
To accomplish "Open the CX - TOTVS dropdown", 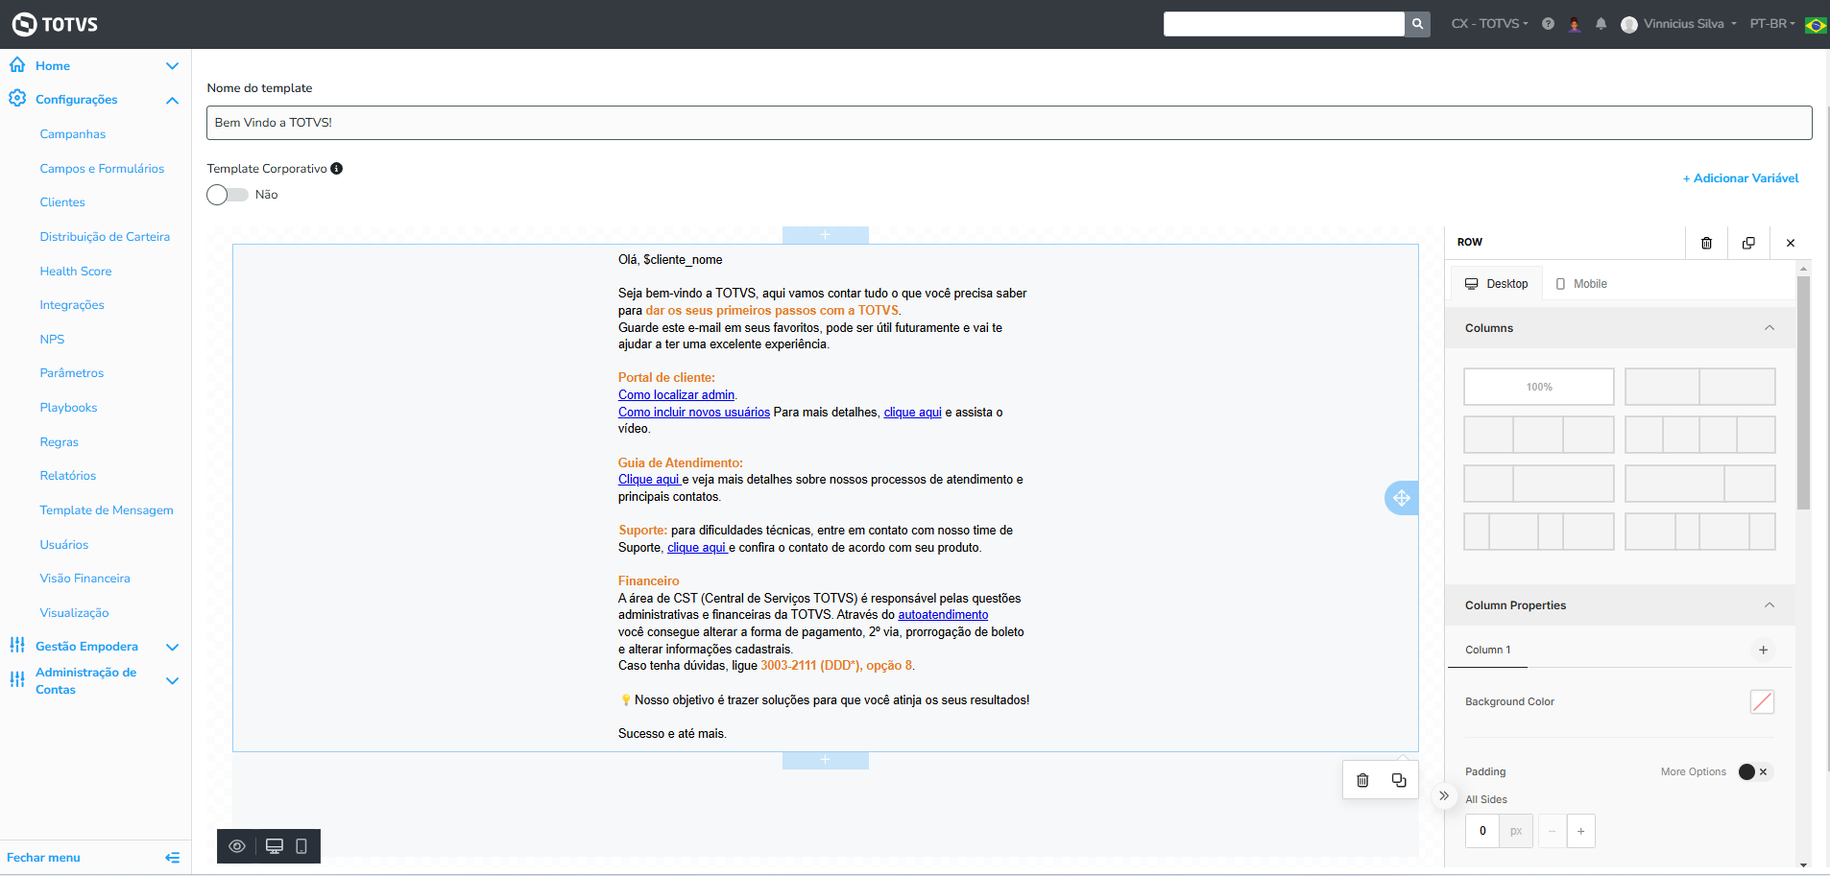I will (1489, 24).
